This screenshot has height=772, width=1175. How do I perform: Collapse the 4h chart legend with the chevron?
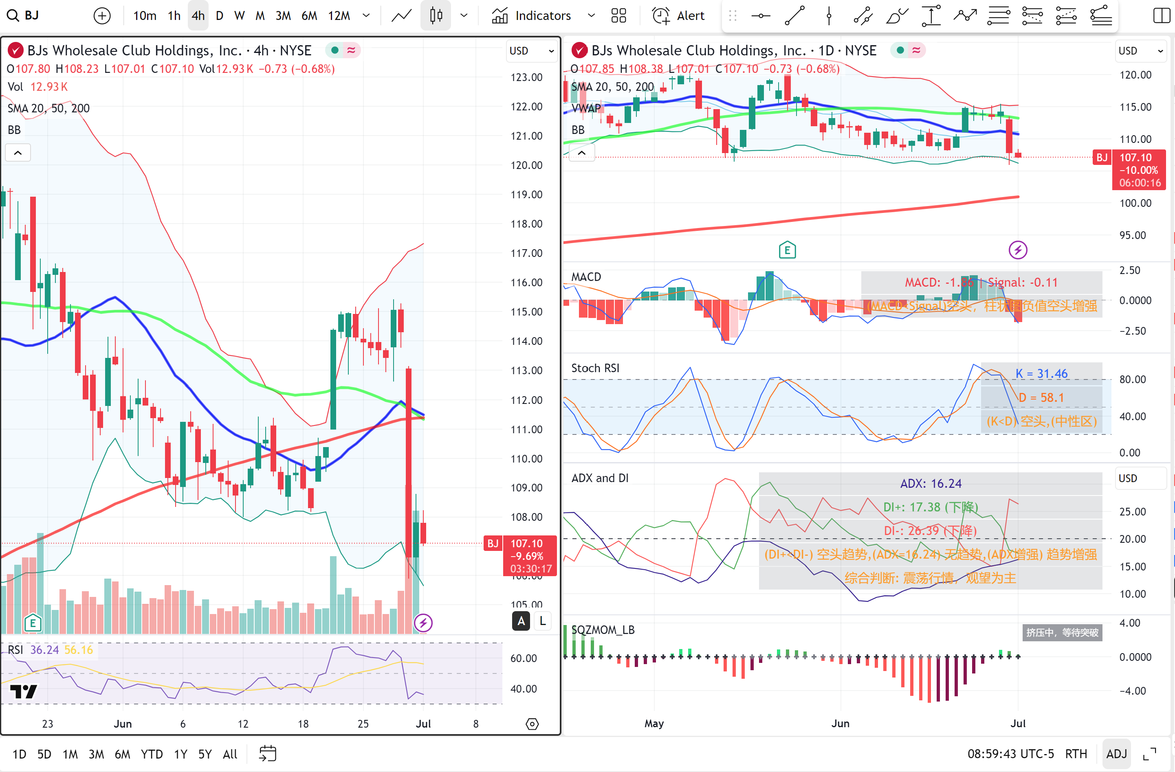(18, 152)
